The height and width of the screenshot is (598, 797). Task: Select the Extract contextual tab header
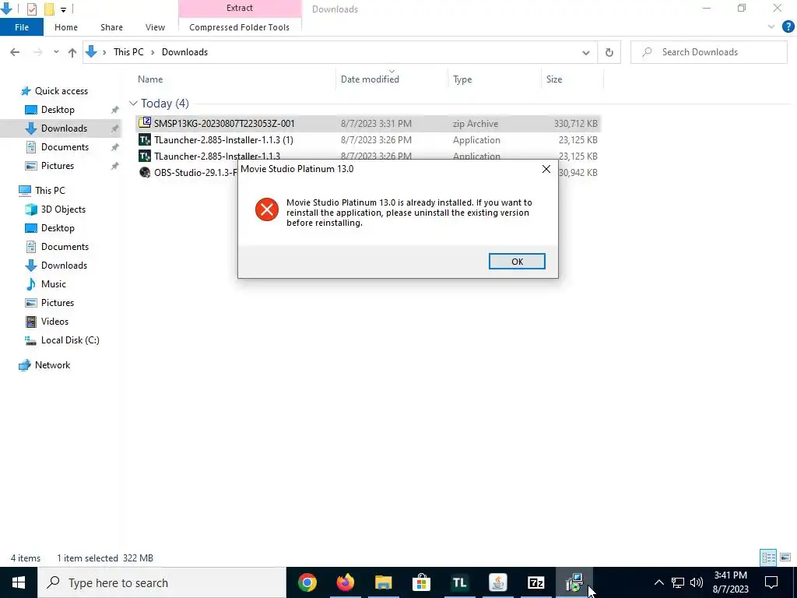[x=240, y=8]
